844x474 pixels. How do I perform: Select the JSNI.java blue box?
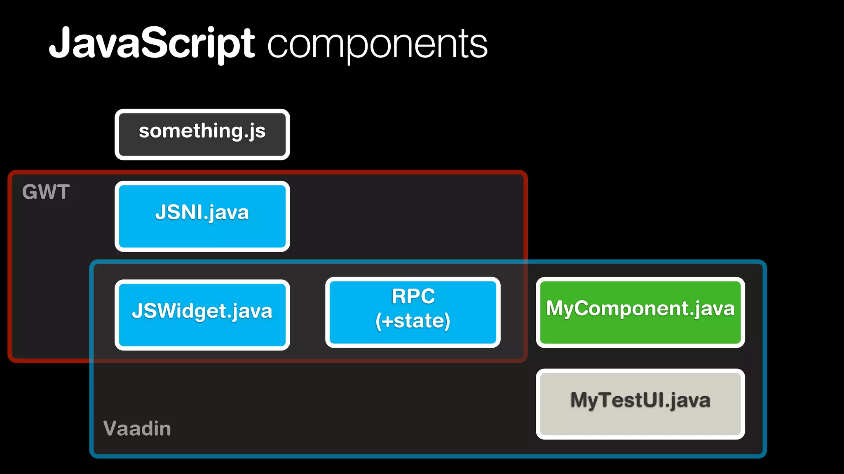(202, 216)
